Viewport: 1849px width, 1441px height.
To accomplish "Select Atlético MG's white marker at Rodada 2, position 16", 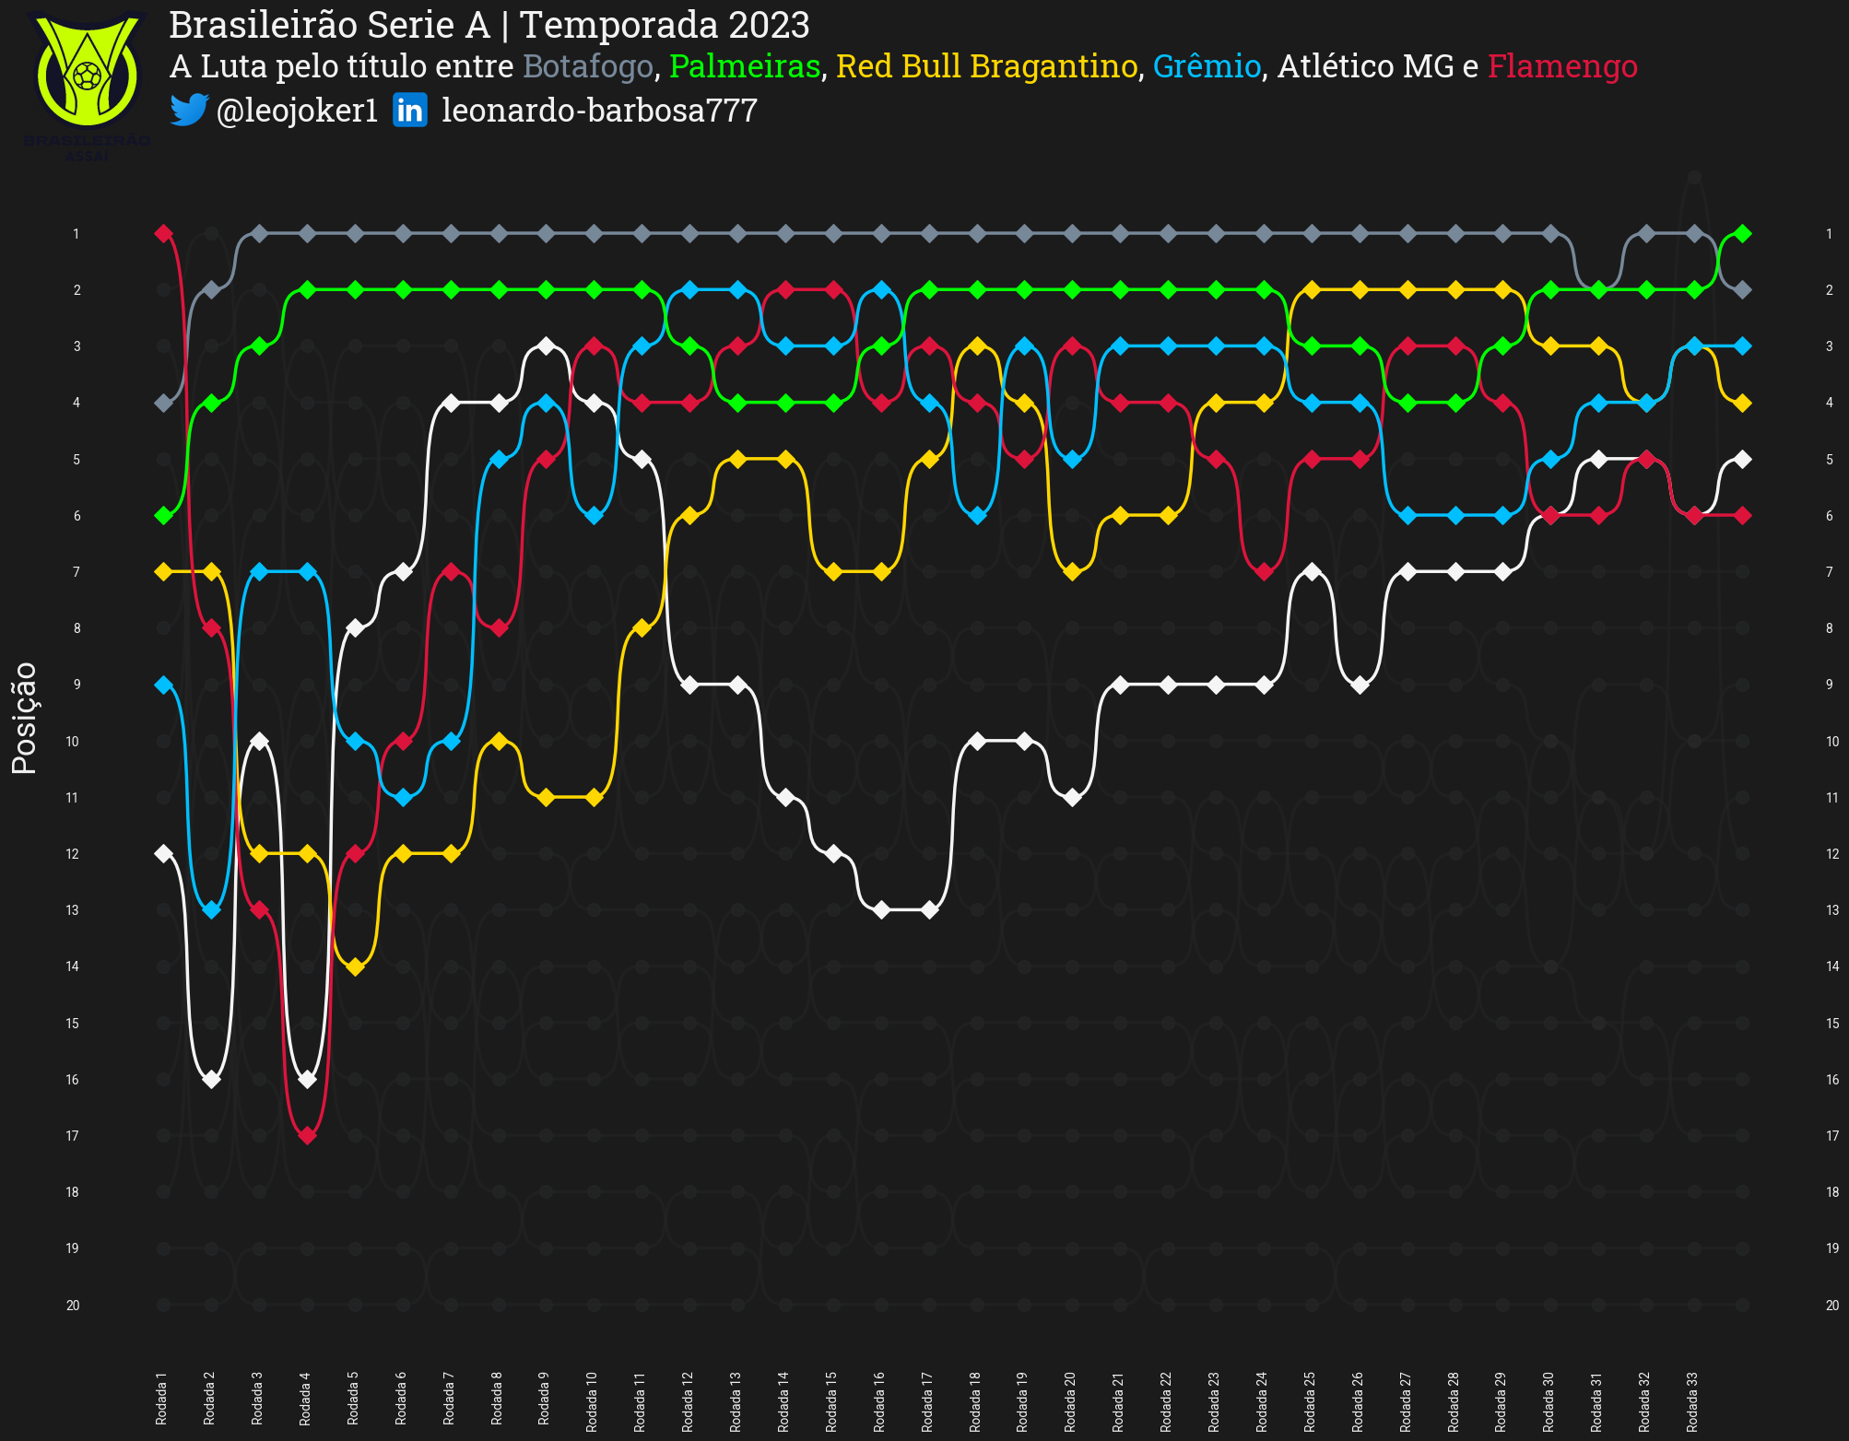I will click(x=211, y=1079).
